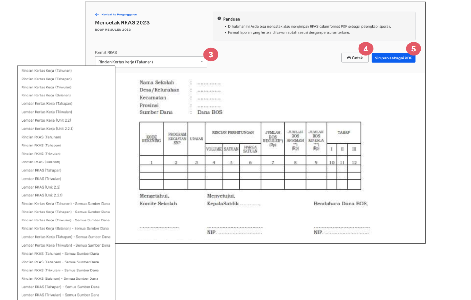
Task: Choose Rincian Kertas Kerja (Tahunan) - Semua Sumber Dana
Action: coord(66,204)
